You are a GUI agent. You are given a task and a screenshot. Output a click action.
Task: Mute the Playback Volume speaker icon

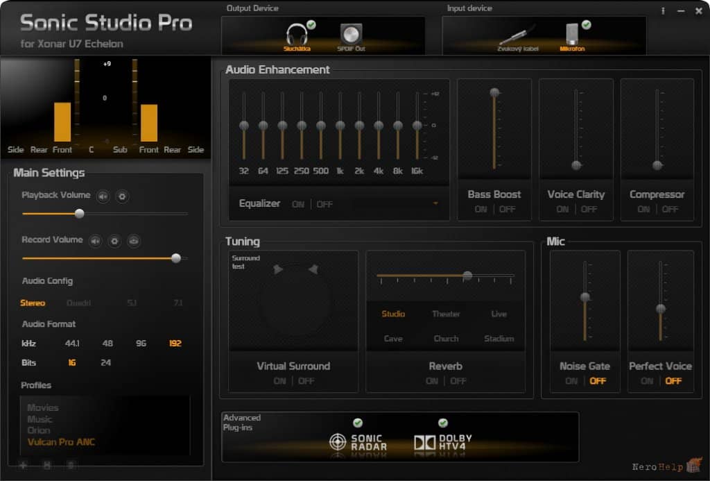[x=103, y=196]
